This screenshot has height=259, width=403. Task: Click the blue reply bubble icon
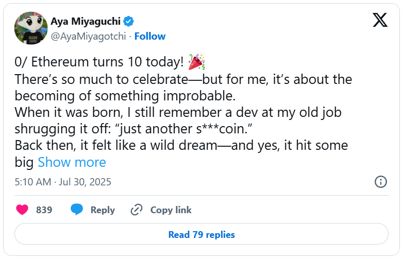pos(77,210)
